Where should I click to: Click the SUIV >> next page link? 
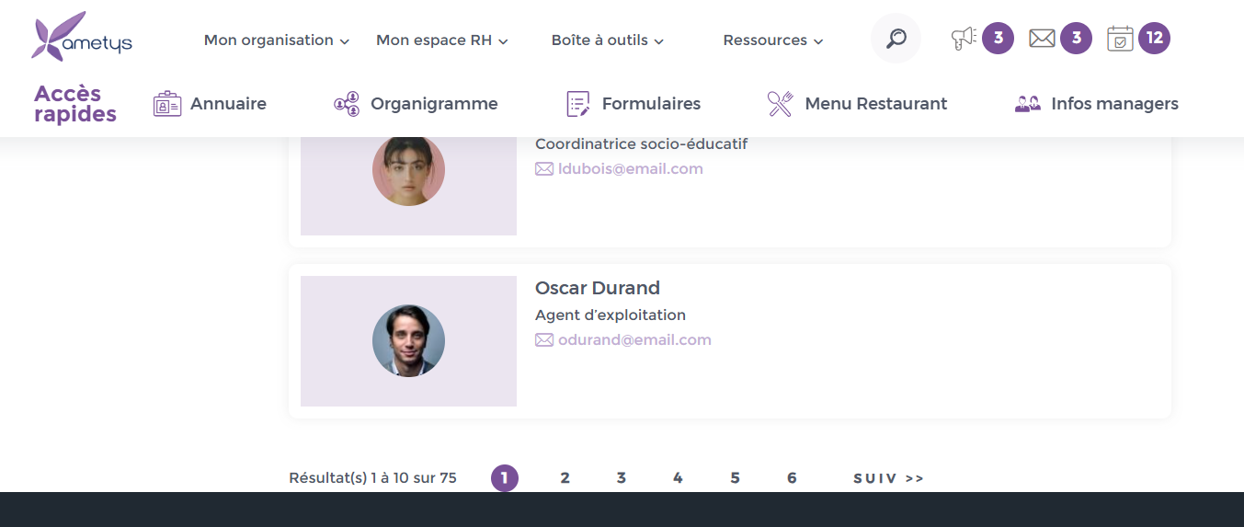pos(888,478)
